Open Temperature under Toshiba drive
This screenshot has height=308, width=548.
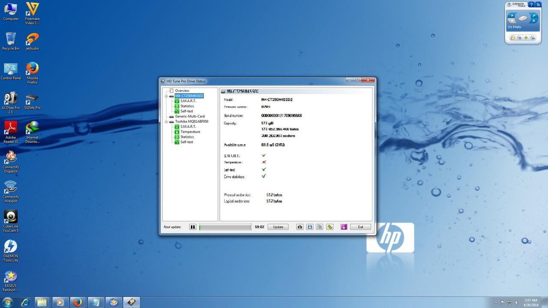click(190, 132)
